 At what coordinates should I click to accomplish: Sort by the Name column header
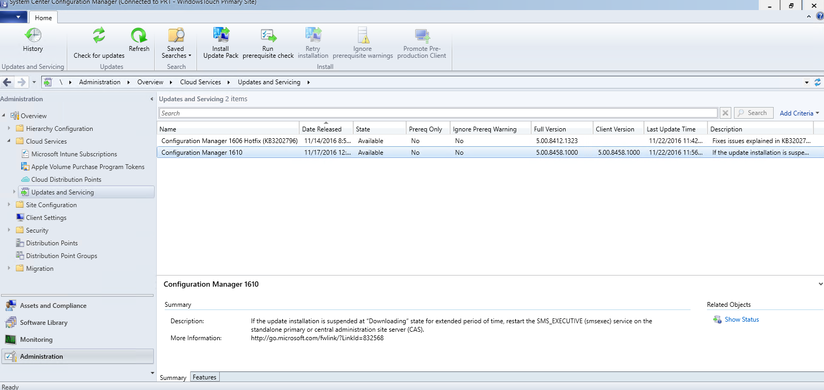(x=228, y=129)
